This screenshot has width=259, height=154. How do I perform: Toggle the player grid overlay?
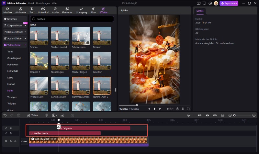pyautogui.click(x=183, y=109)
